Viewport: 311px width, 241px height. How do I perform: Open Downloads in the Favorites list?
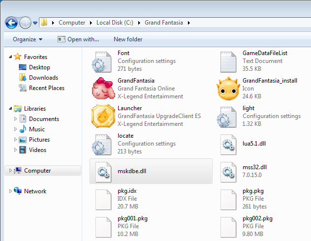click(x=43, y=78)
